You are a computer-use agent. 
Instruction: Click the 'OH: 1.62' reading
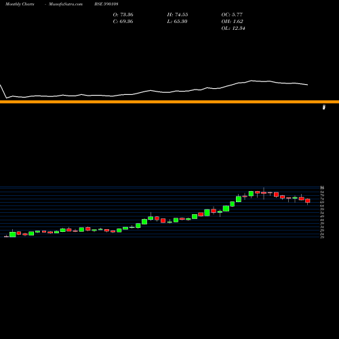(x=232, y=22)
